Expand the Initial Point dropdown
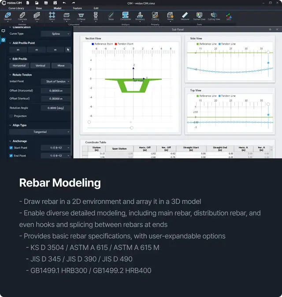282x297 pixels. [x=56, y=82]
